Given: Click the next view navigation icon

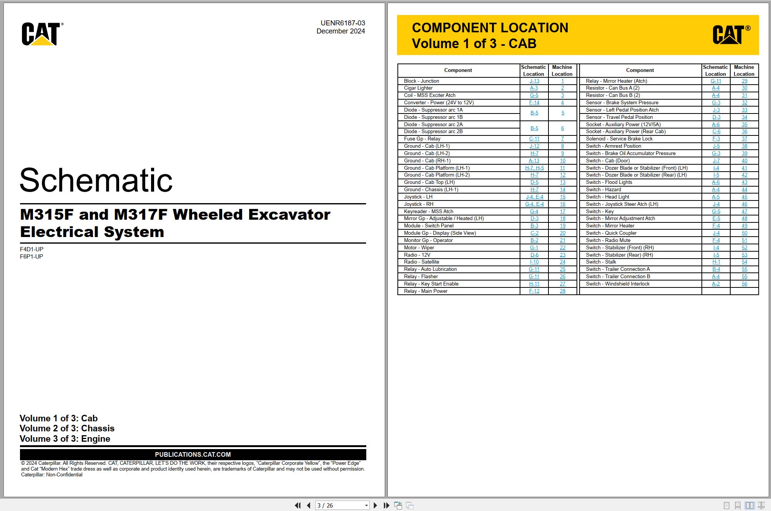Looking at the screenshot, I should coord(410,505).
